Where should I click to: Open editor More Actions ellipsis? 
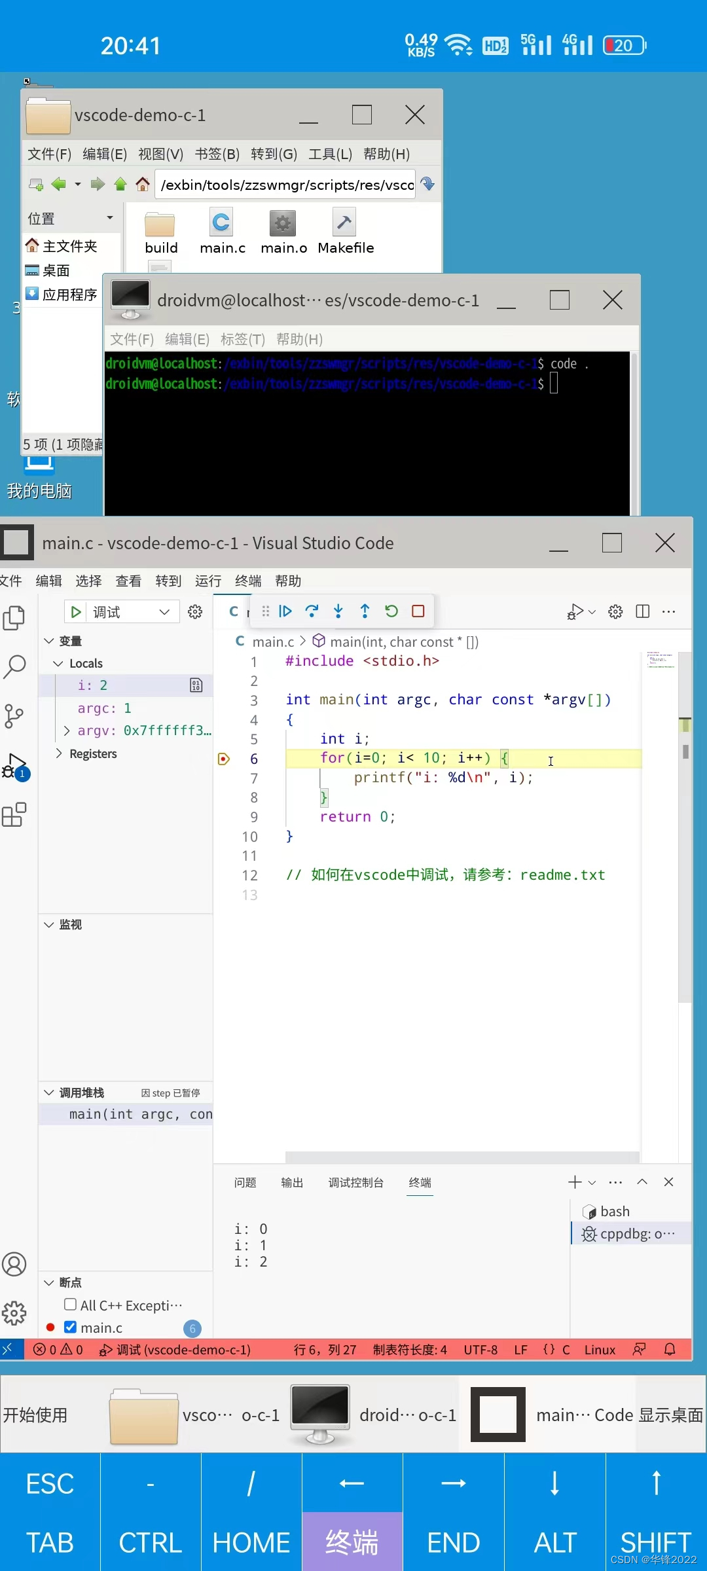point(668,611)
